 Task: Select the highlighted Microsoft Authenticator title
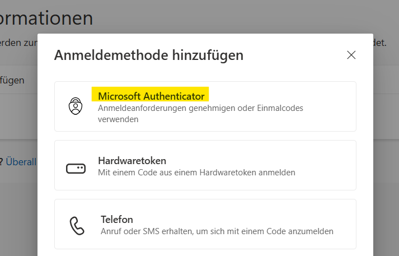pos(151,96)
